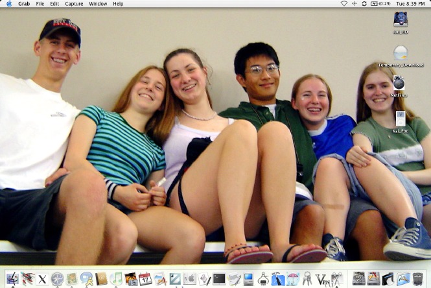
Task: Open the black folder stack in the Dock
Action: coord(388,279)
